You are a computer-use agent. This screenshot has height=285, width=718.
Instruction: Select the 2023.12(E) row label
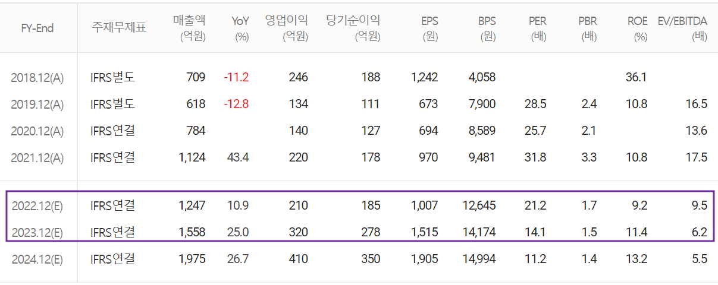[x=37, y=232]
